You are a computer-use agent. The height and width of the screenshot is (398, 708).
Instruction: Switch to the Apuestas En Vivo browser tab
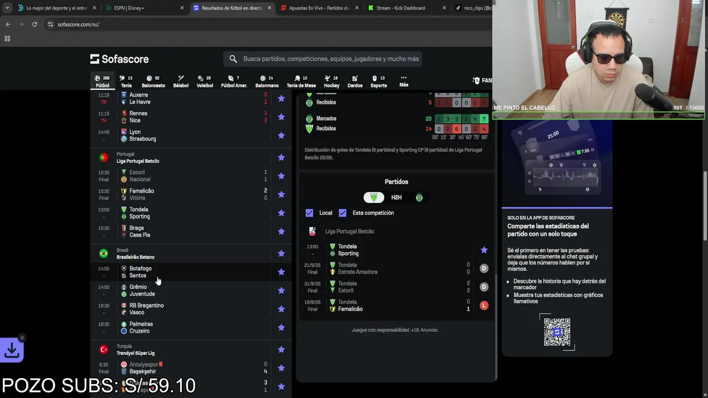pos(319,8)
